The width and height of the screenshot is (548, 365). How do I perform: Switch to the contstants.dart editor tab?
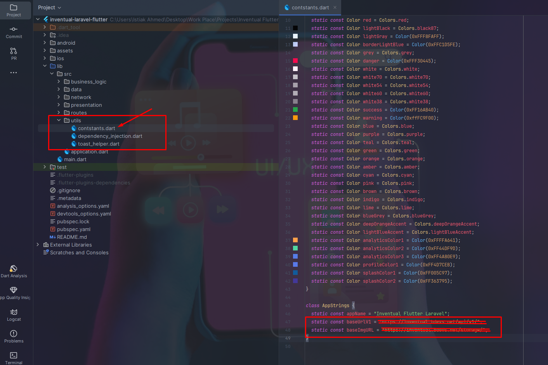coord(310,7)
